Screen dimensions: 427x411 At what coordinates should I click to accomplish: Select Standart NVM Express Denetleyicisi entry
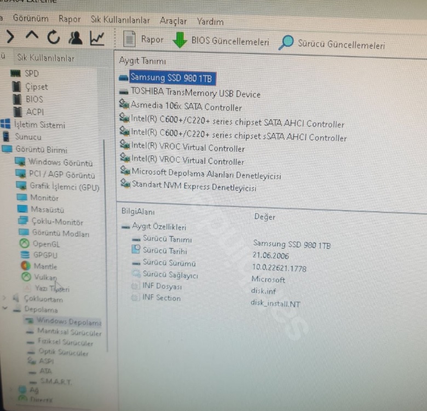[x=193, y=188]
